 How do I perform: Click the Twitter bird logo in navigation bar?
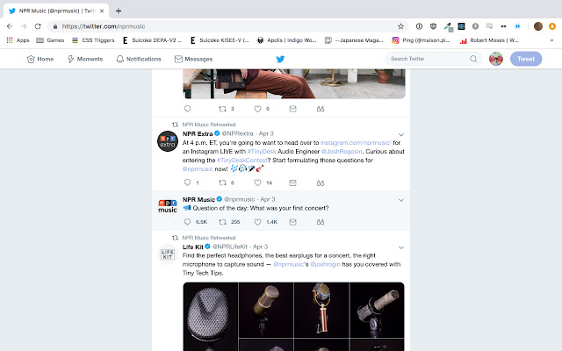click(280, 59)
